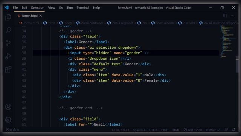Image resolution: width=241 pixels, height=136 pixels.
Task: Close the forms.html tab
Action: [41, 16]
